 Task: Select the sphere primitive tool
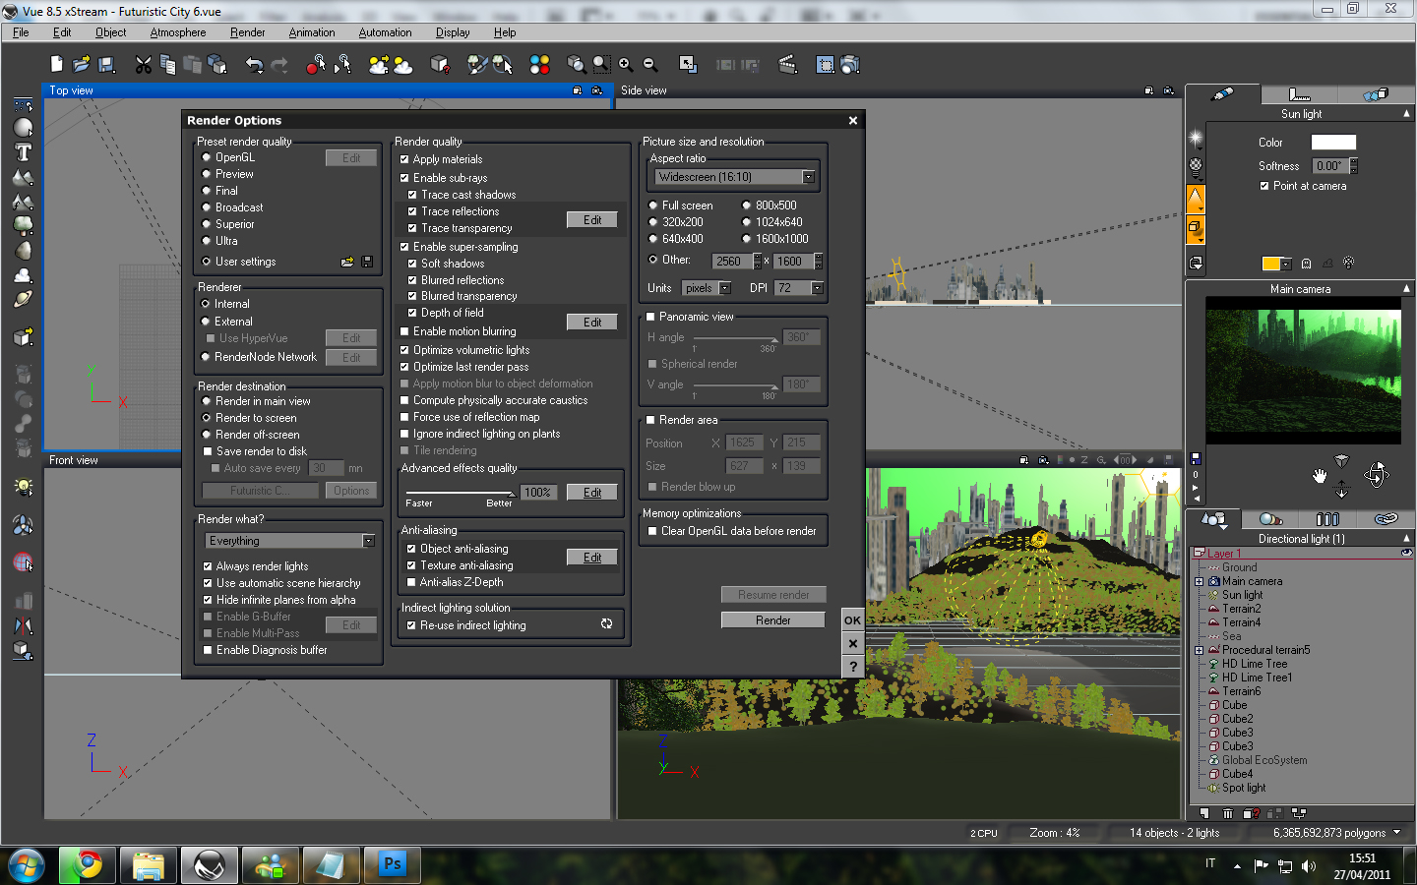coord(23,128)
